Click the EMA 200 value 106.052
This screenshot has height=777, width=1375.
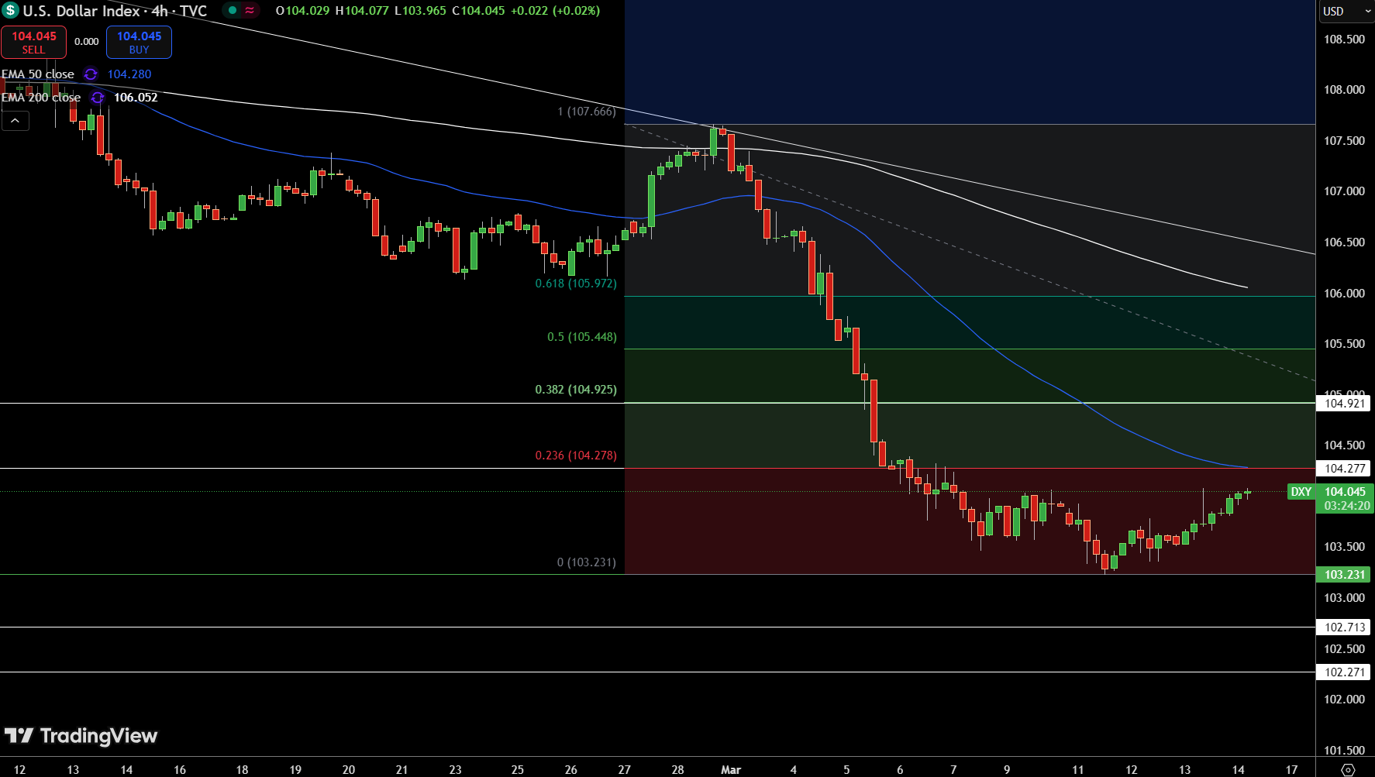point(136,98)
